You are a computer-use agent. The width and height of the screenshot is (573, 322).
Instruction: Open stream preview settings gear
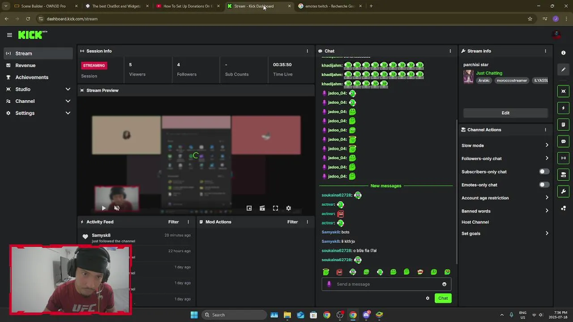point(288,208)
